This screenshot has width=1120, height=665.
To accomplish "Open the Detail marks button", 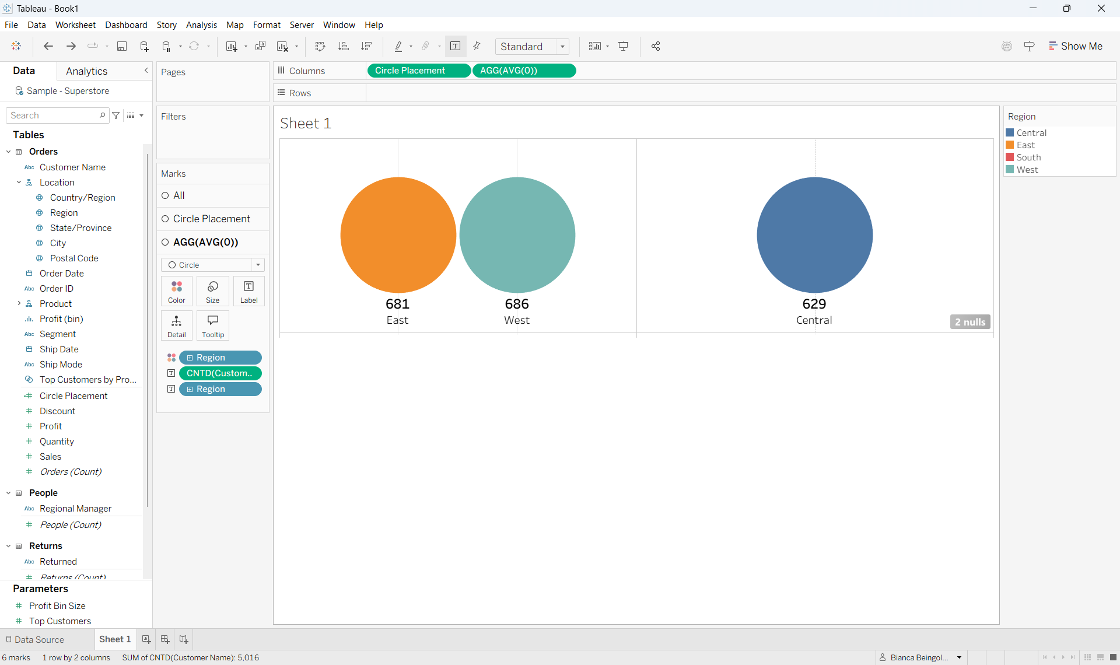I will click(177, 325).
